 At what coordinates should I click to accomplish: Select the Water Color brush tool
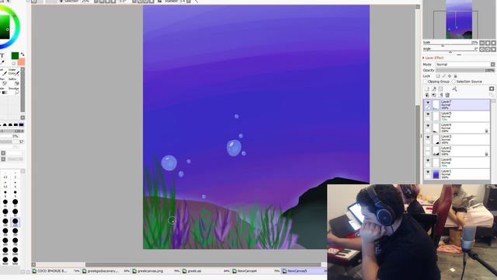[x=13, y=72]
